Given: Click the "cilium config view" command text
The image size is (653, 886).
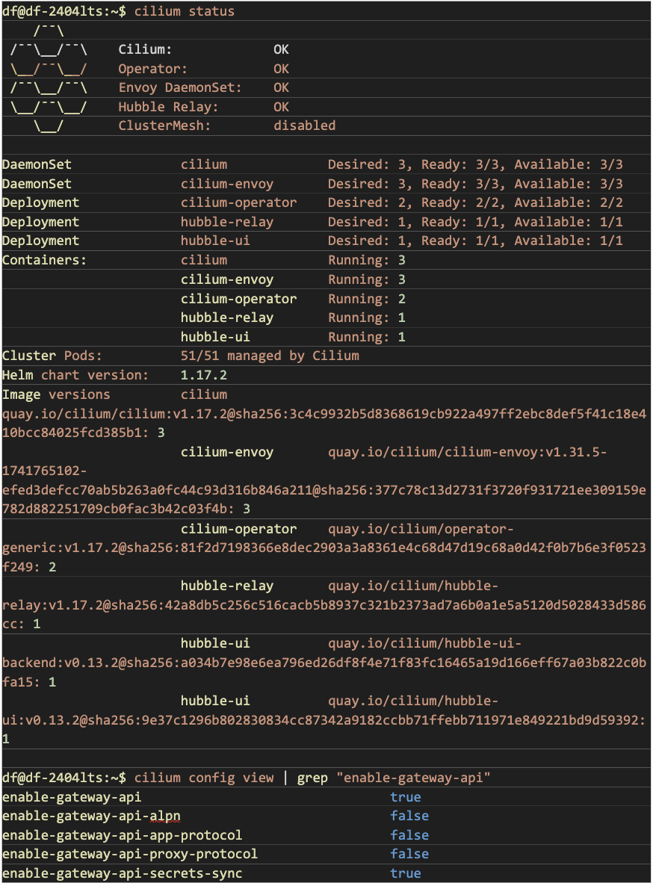Looking at the screenshot, I should click(205, 778).
